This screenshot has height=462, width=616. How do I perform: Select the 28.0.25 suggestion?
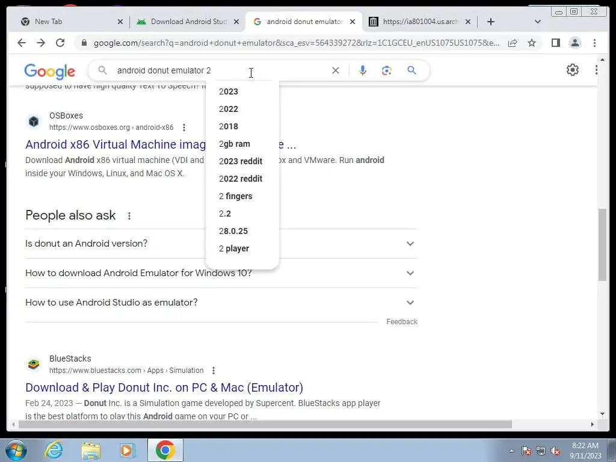coord(242,231)
